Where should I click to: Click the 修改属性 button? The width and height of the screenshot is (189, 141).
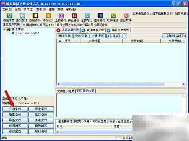click(x=15, y=132)
